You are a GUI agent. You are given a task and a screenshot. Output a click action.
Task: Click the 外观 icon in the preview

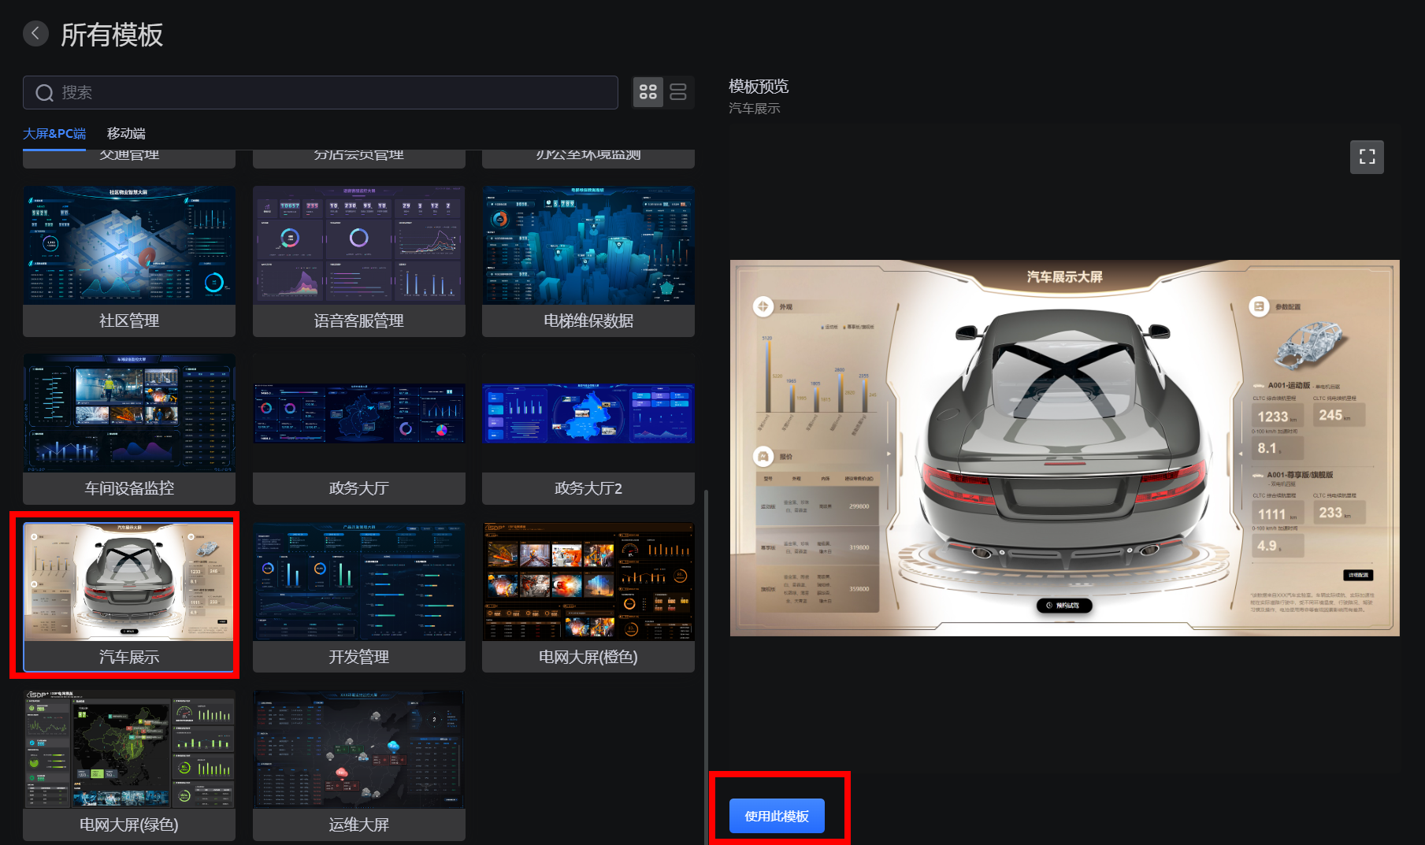[763, 306]
